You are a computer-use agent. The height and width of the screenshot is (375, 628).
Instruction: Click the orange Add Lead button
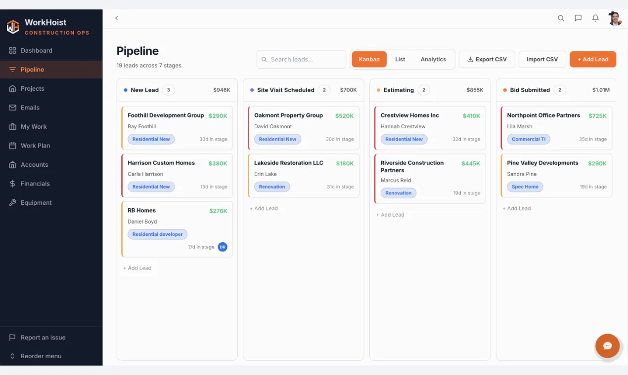tap(593, 59)
